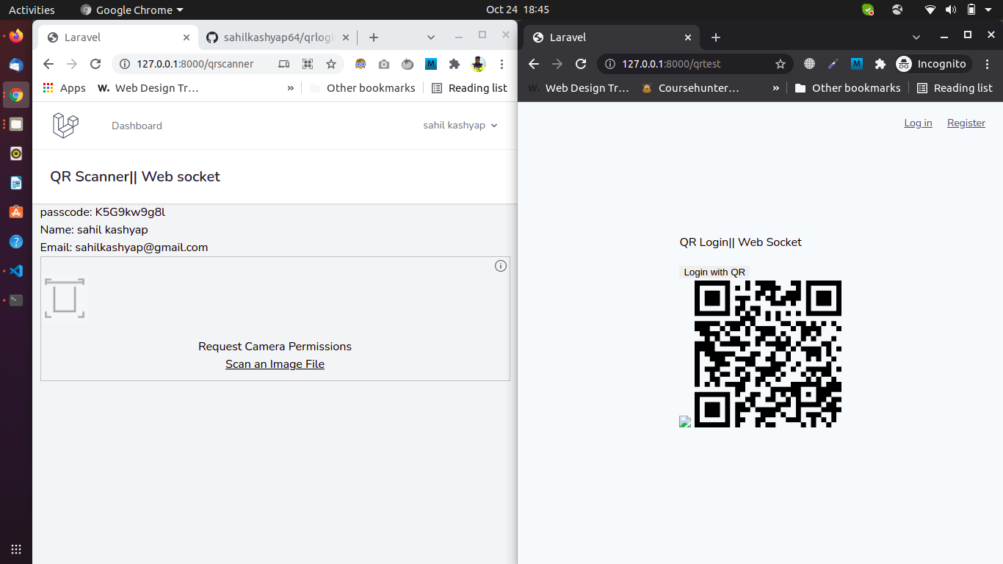Viewport: 1003px width, 564px height.
Task: Bookmark the qrtest page with the star icon
Action: [x=781, y=64]
